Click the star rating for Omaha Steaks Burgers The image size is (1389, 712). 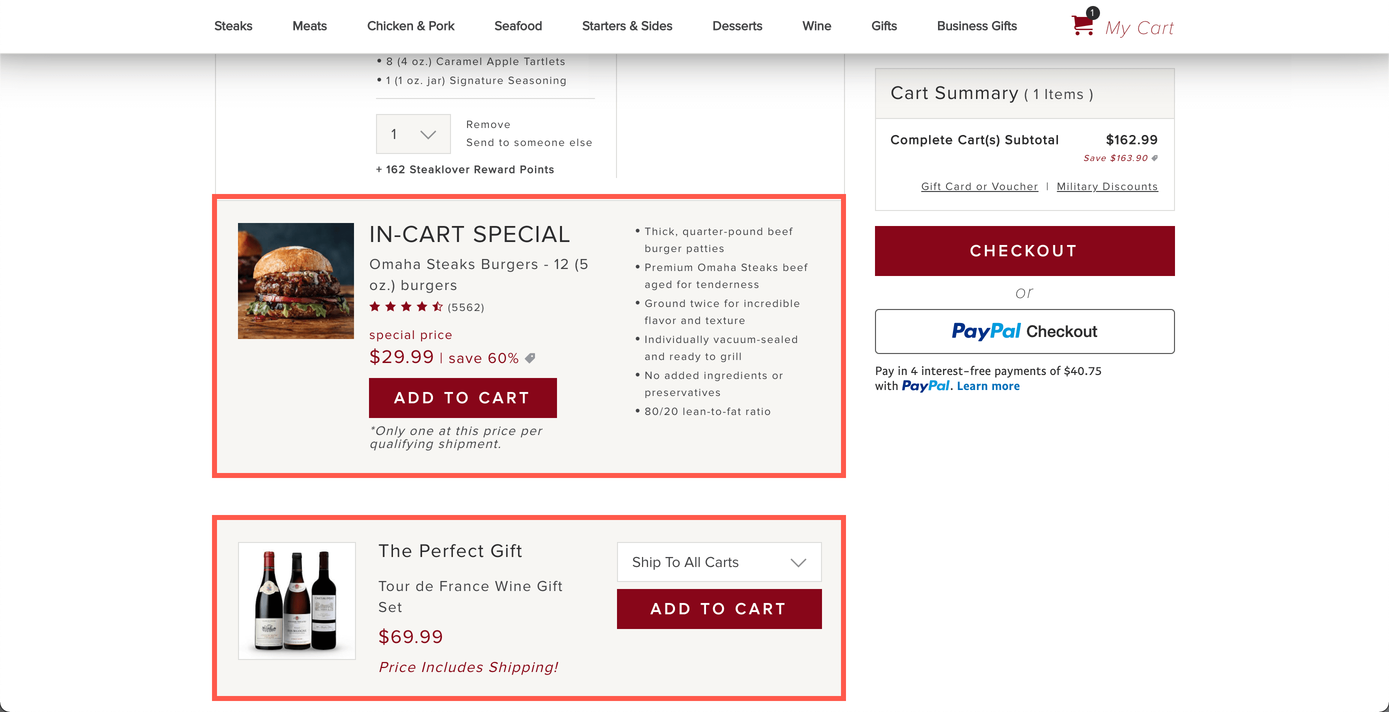[406, 307]
